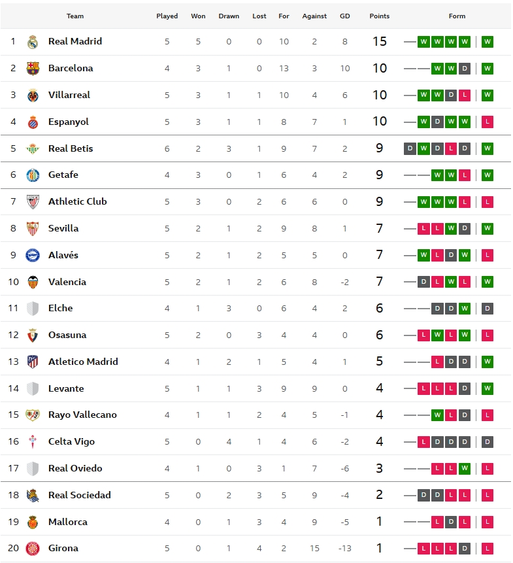Click the Sevilla club crest icon
Image resolution: width=513 pixels, height=563 pixels.
[33, 229]
